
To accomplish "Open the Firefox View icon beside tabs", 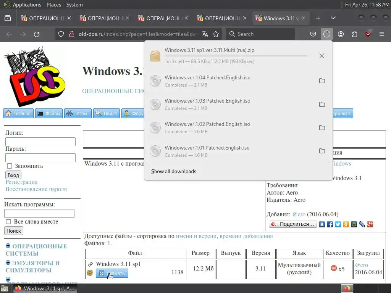I will click(8, 18).
